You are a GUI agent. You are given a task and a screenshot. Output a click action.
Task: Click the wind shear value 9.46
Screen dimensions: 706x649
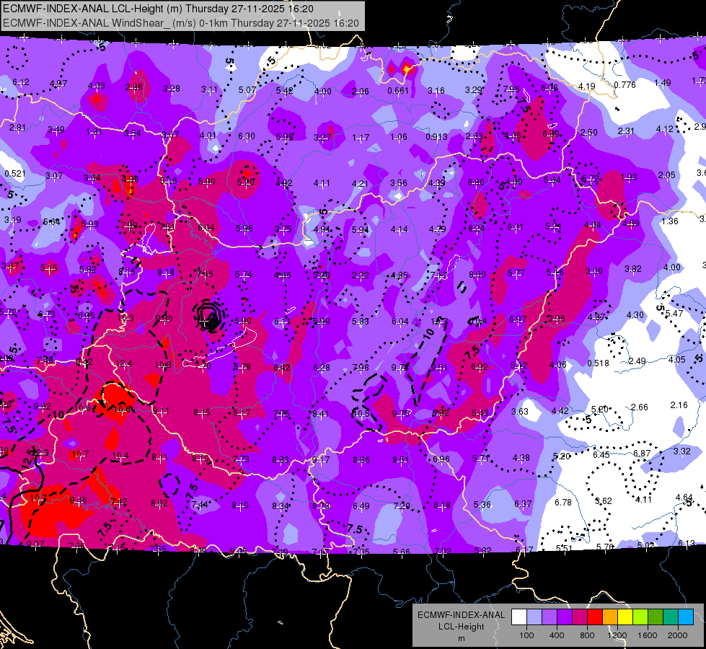pos(79,500)
